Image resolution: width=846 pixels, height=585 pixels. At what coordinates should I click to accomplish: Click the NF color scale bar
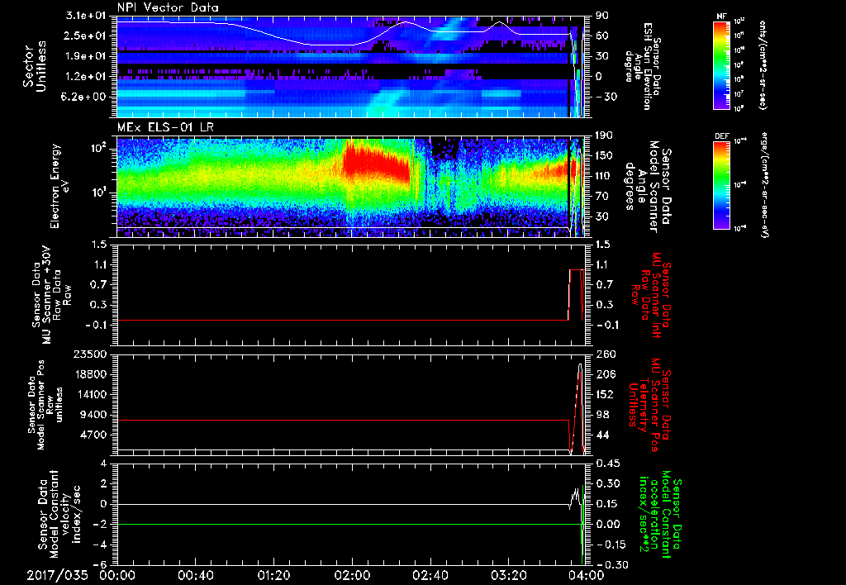click(x=721, y=64)
